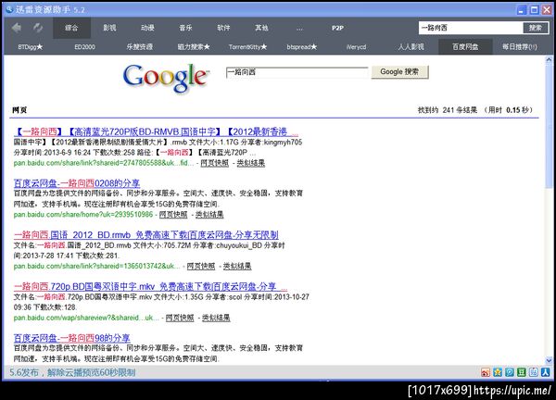Switch to the 其他 category tab
Screen dimensions: 556x400
coord(261,28)
